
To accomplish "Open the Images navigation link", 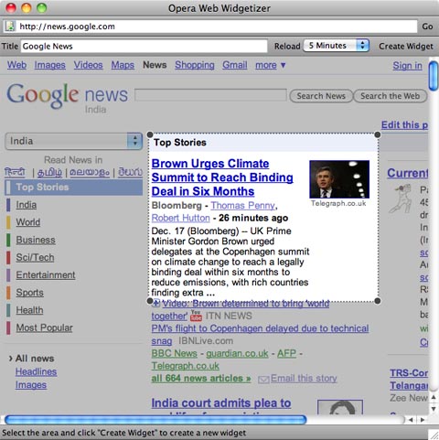I will pyautogui.click(x=49, y=65).
